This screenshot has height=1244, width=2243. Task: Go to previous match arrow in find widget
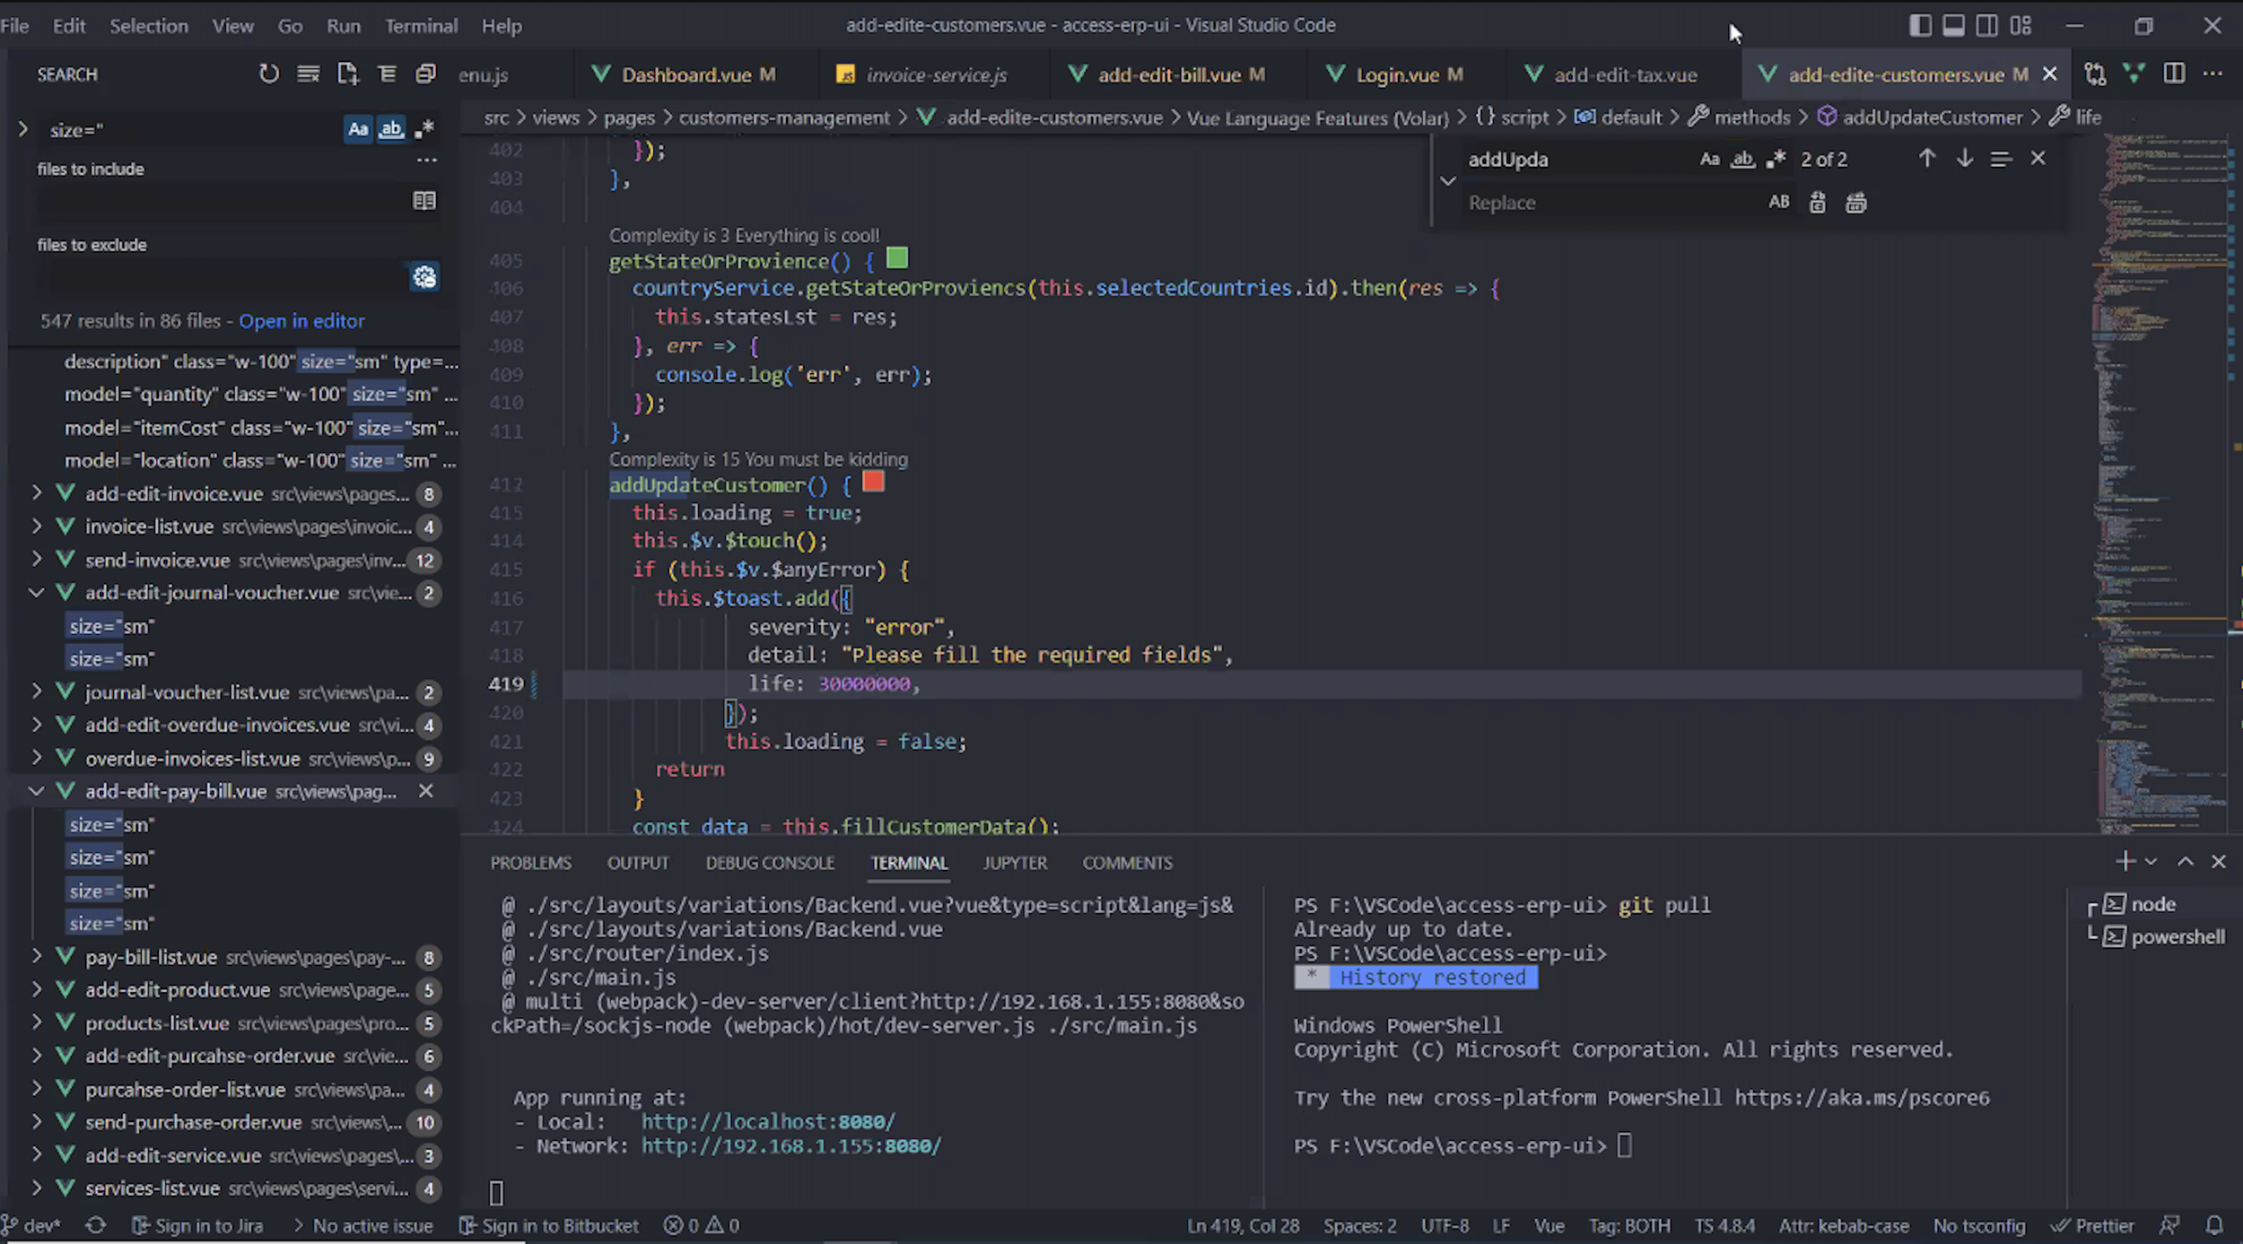1926,159
